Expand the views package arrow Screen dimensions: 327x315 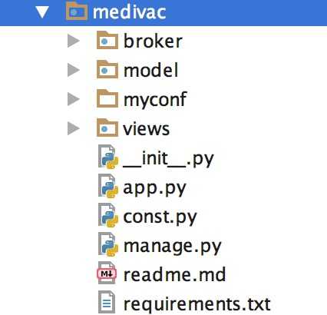(74, 128)
